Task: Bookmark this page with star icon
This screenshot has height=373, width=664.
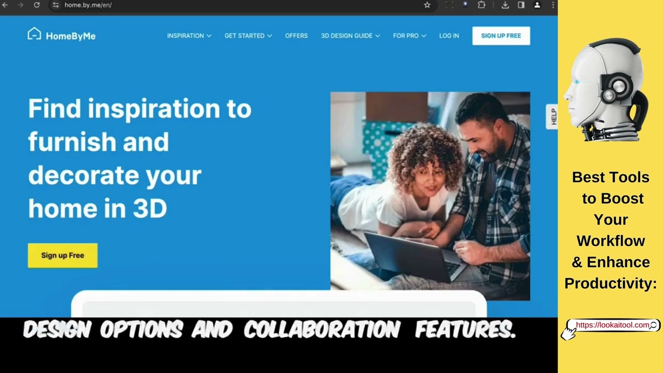Action: (x=427, y=5)
